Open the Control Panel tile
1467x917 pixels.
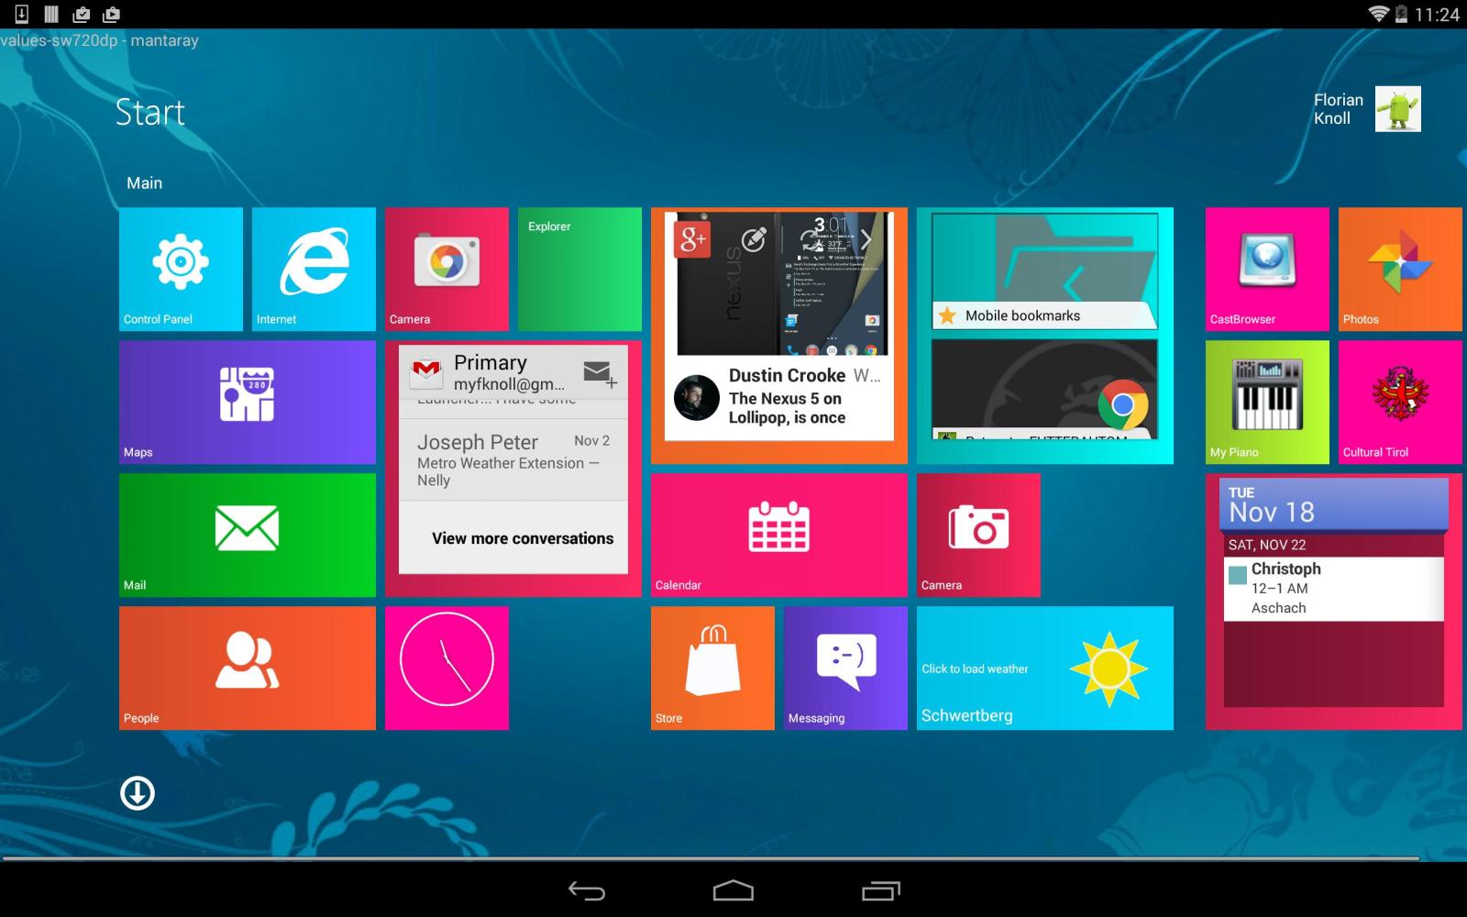pos(180,268)
